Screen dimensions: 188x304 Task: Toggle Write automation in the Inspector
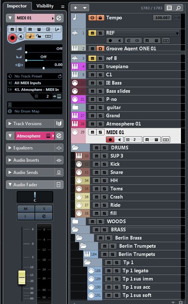[x=39, y=29]
